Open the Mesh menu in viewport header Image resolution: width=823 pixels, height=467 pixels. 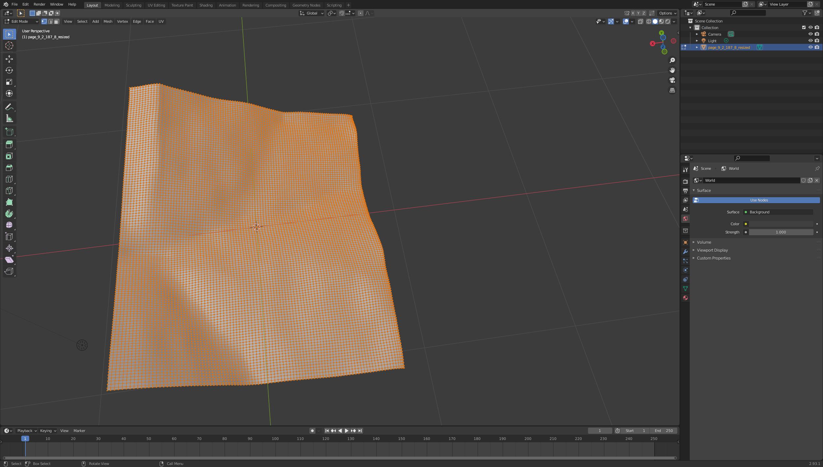pyautogui.click(x=108, y=21)
